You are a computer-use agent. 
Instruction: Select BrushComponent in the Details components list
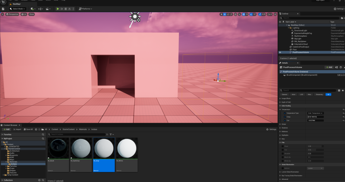(x=302, y=75)
